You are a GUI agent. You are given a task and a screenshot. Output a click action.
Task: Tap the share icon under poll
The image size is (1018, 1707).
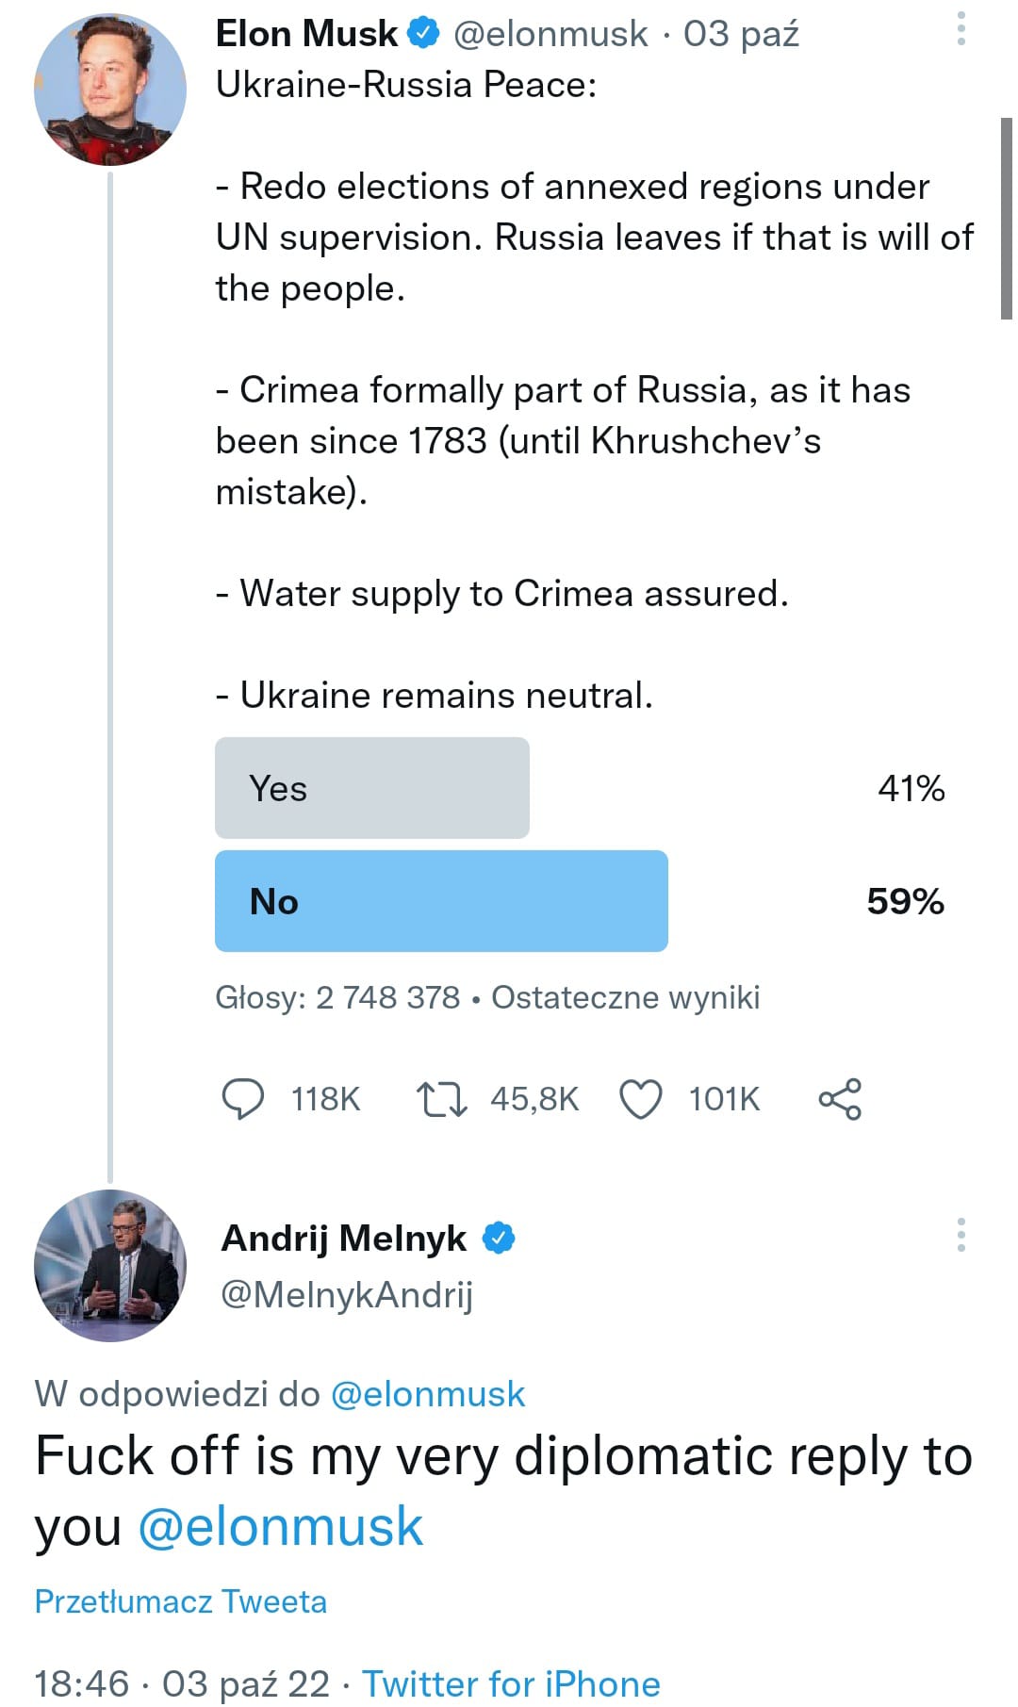(840, 1099)
